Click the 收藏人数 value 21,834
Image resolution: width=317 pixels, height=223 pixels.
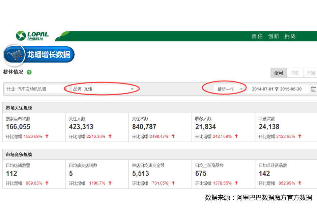[x=205, y=127]
